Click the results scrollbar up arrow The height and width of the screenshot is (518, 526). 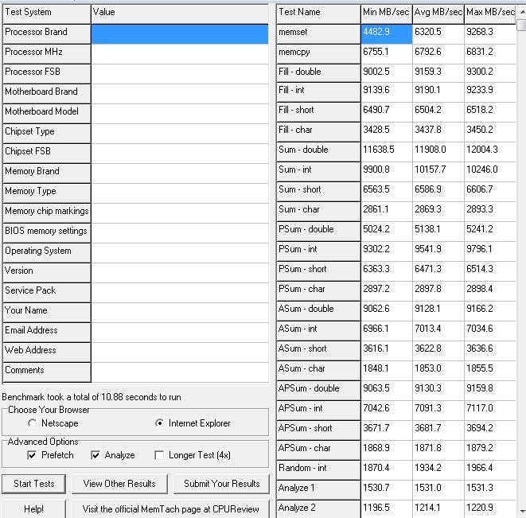pyautogui.click(x=522, y=12)
